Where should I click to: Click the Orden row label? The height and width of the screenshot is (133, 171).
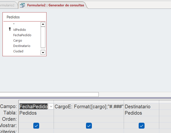pyautogui.click(x=9, y=119)
